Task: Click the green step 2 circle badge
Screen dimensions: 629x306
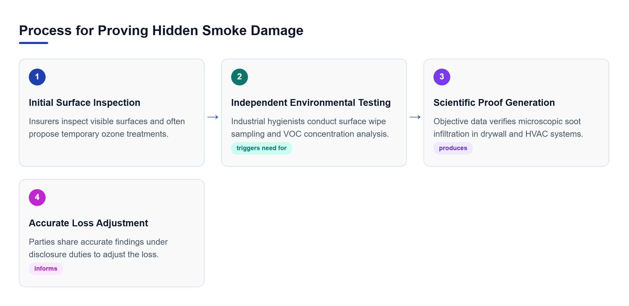Action: (x=240, y=77)
